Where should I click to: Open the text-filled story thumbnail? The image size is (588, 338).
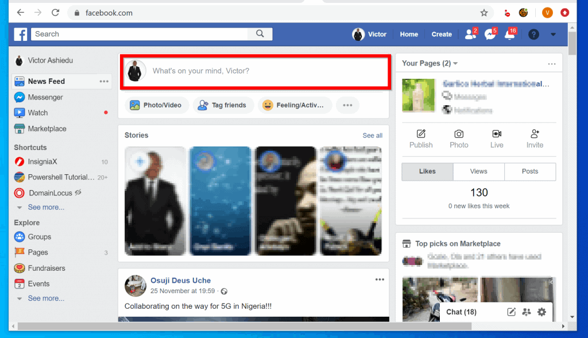[x=351, y=201]
